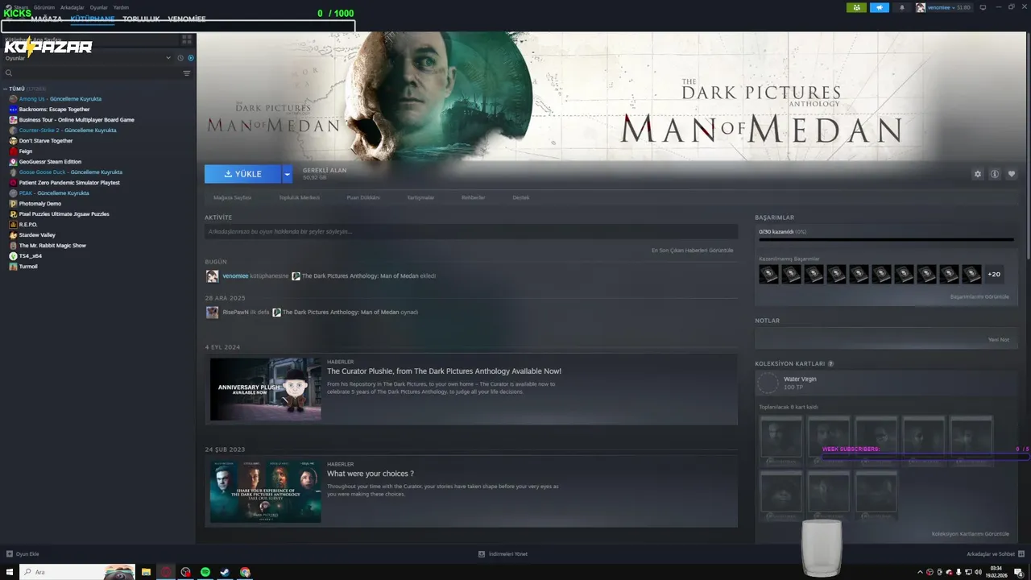The image size is (1031, 580).
Task: Open the green friends activity icon
Action: pyautogui.click(x=856, y=7)
